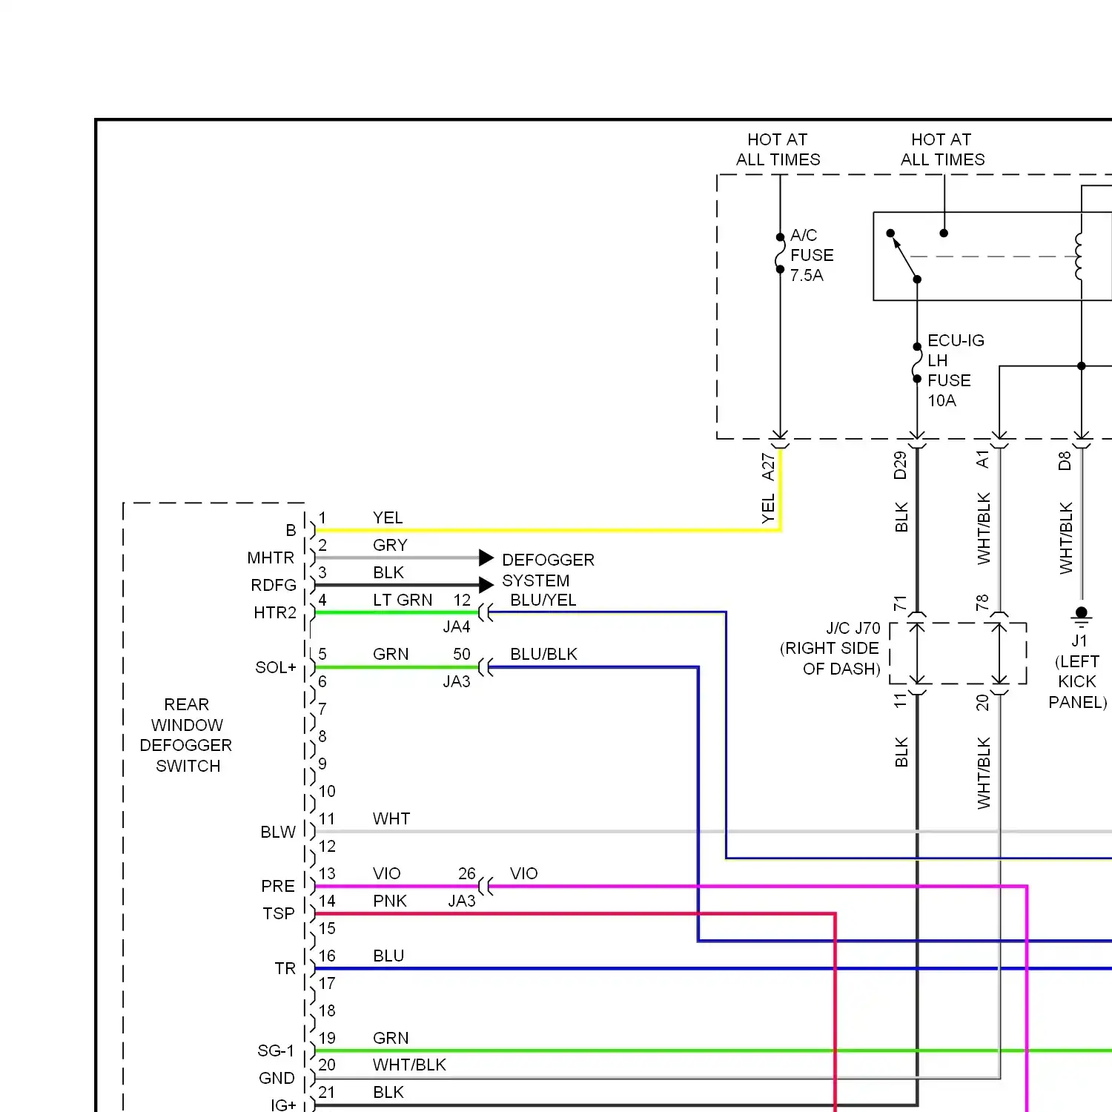
Task: Click the BLU/BLK wire color label
Action: pyautogui.click(x=543, y=654)
